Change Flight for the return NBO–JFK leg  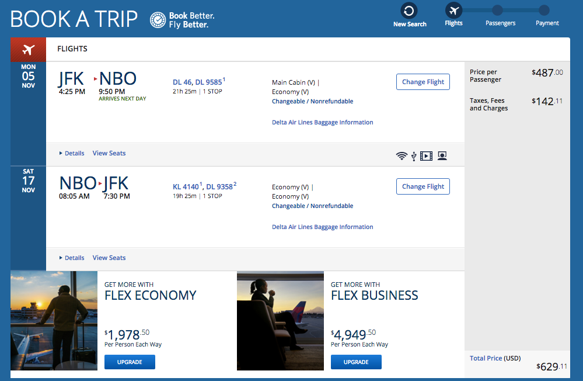click(x=423, y=186)
